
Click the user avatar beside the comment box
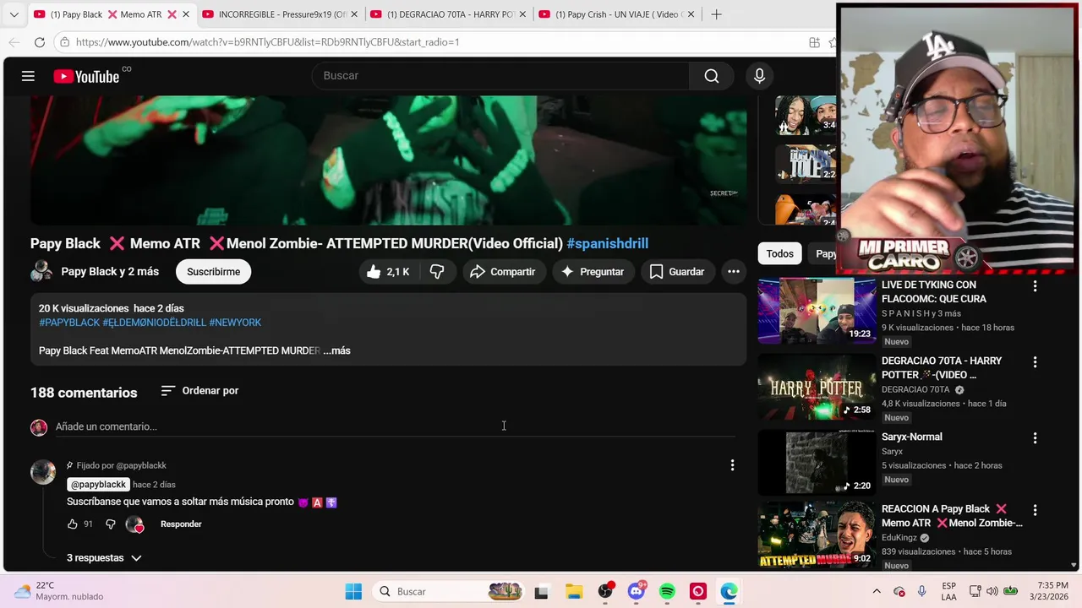tap(39, 427)
